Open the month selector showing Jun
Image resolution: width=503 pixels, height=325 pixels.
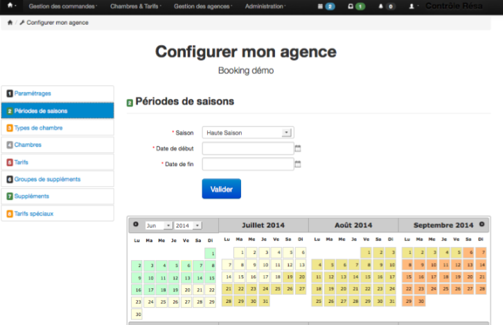click(x=159, y=225)
